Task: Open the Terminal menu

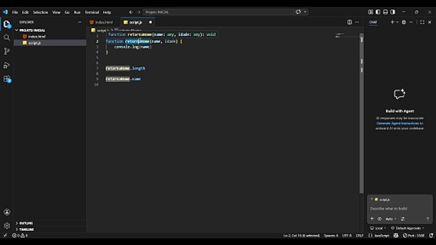Action: (92, 12)
